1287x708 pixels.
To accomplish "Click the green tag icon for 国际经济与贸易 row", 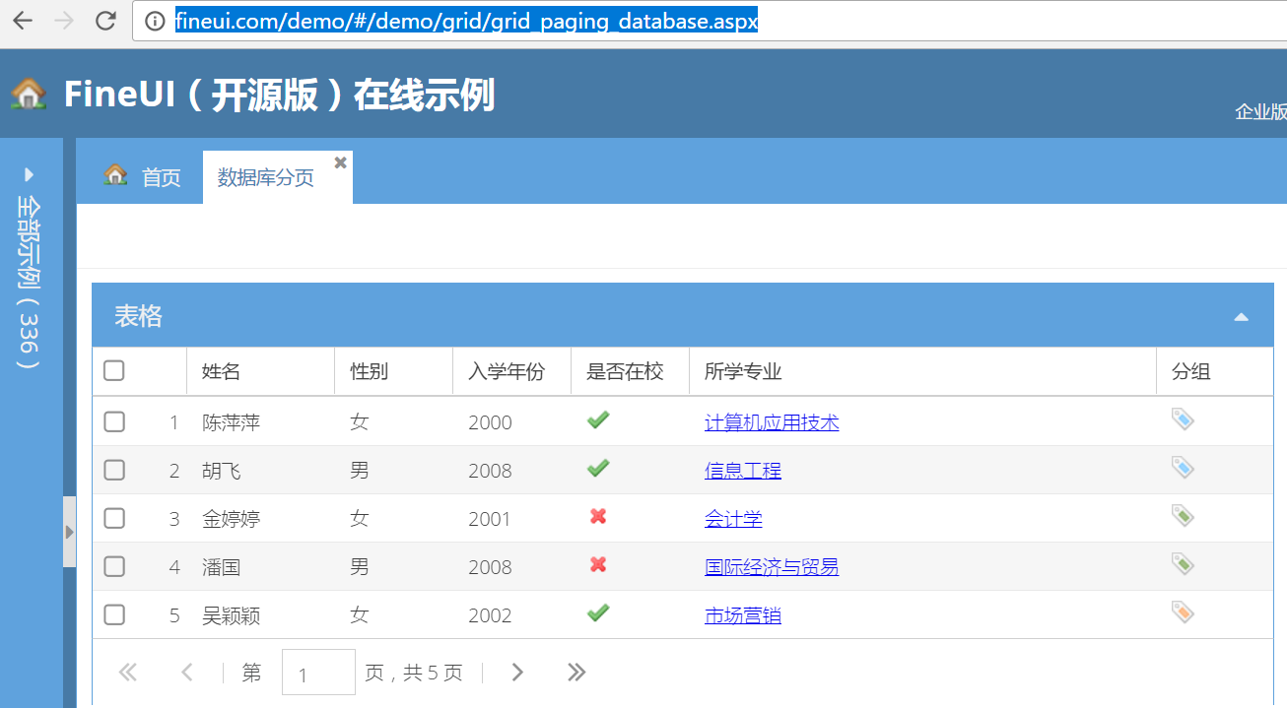I will (x=1183, y=564).
